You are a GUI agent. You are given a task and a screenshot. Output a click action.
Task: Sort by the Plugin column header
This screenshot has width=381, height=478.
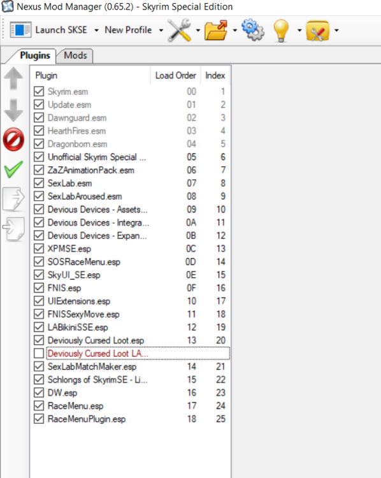(x=91, y=75)
